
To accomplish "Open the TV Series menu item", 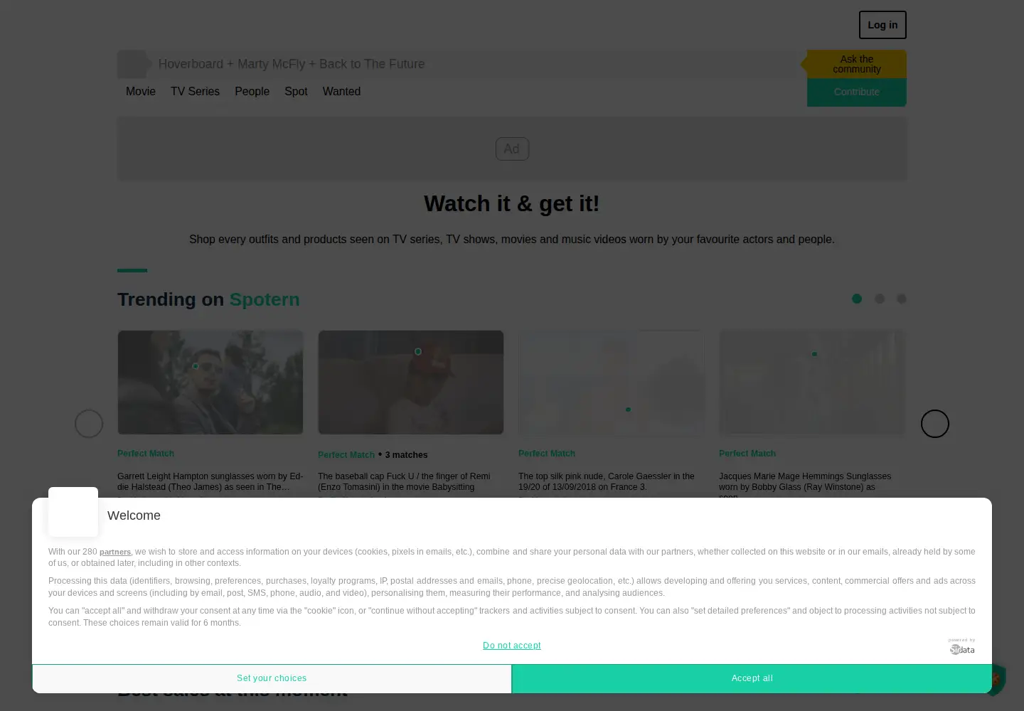I will [x=195, y=91].
